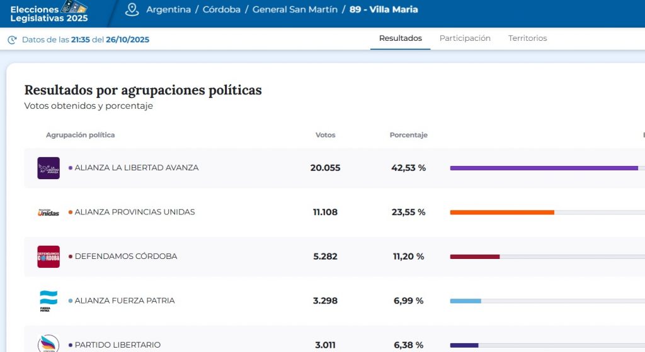
Task: Click the 89 - Villa Maria breadcrumb
Action: tap(384, 9)
